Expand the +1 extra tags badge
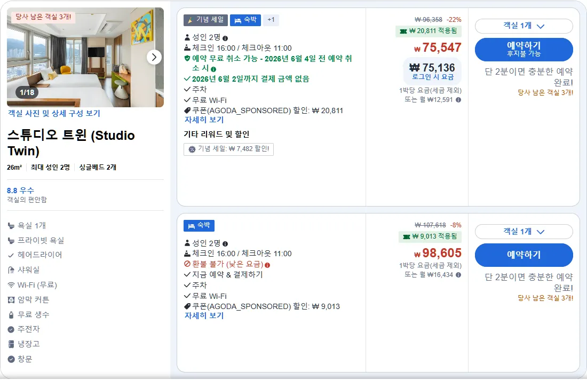Screen dimensions: 587x380 tap(271, 20)
